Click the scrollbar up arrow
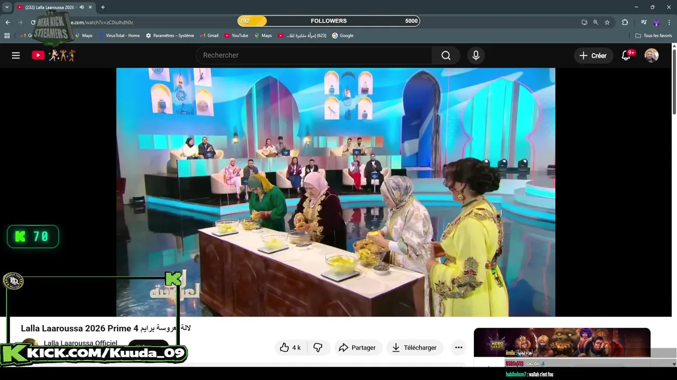The image size is (677, 380). click(674, 46)
